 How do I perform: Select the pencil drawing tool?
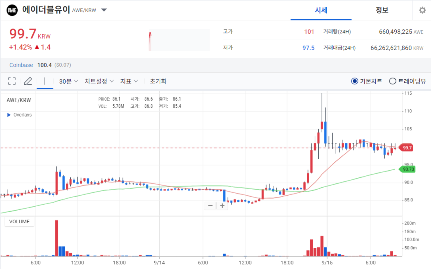pos(28,81)
